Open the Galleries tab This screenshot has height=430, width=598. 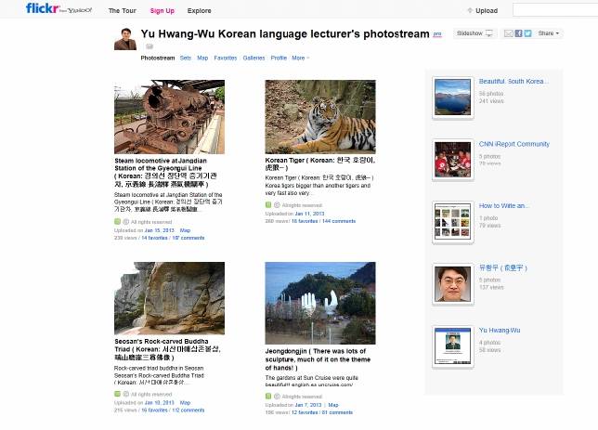pos(253,58)
